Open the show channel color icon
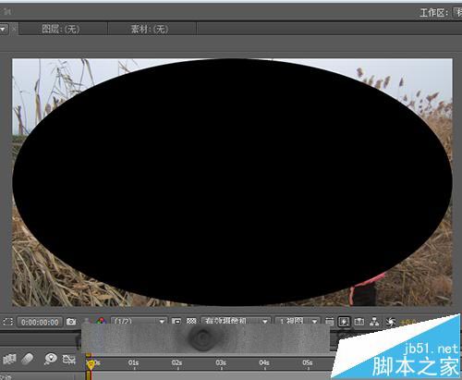Image resolution: width=462 pixels, height=380 pixels. pyautogui.click(x=101, y=321)
